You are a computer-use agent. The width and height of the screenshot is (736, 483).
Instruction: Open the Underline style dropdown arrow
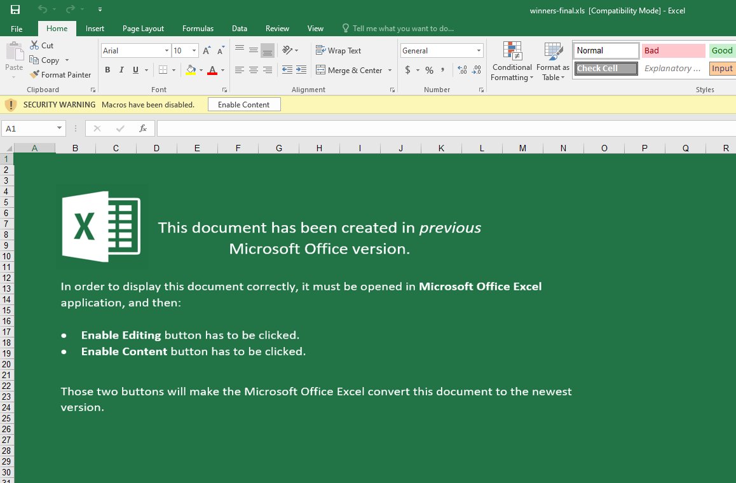tap(146, 70)
